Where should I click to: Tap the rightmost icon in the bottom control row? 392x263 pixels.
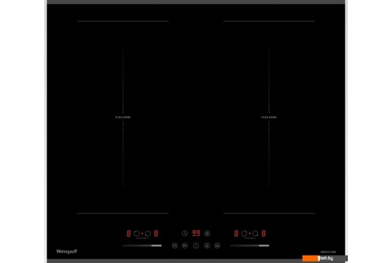point(217,245)
